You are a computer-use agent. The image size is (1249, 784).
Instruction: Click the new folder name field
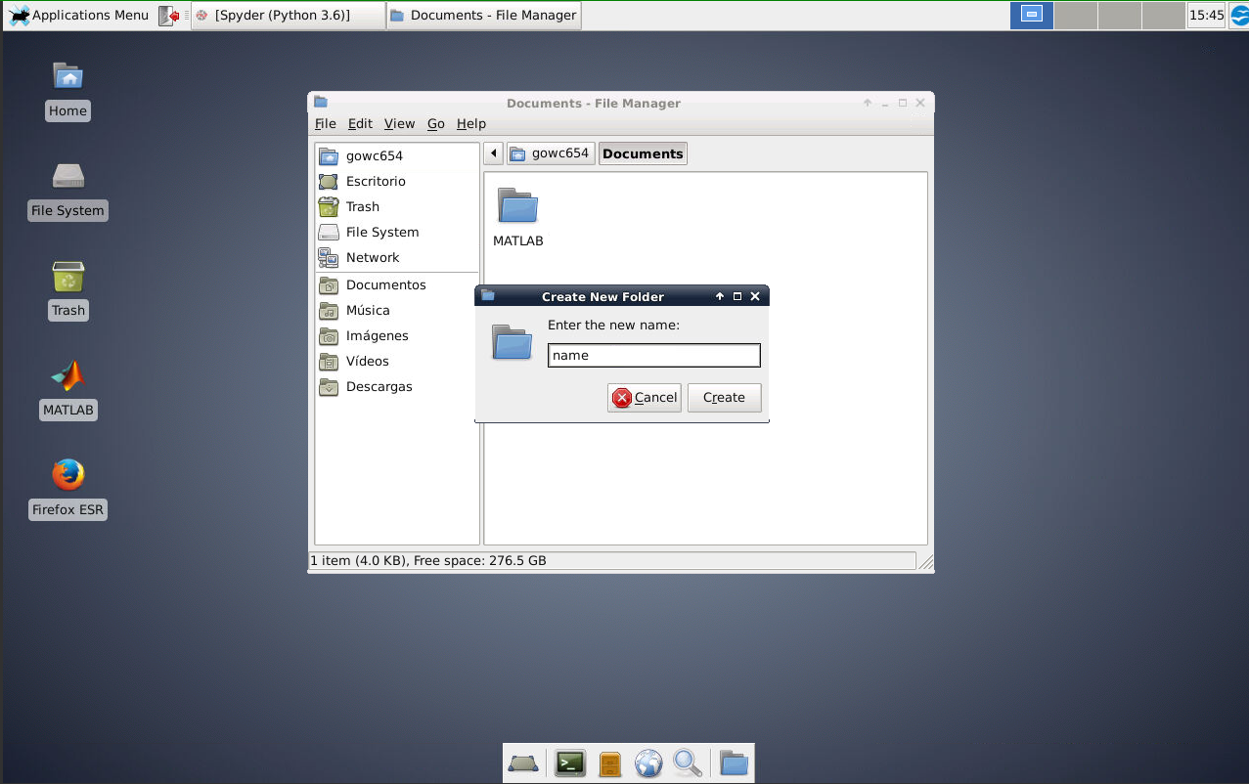pos(653,355)
